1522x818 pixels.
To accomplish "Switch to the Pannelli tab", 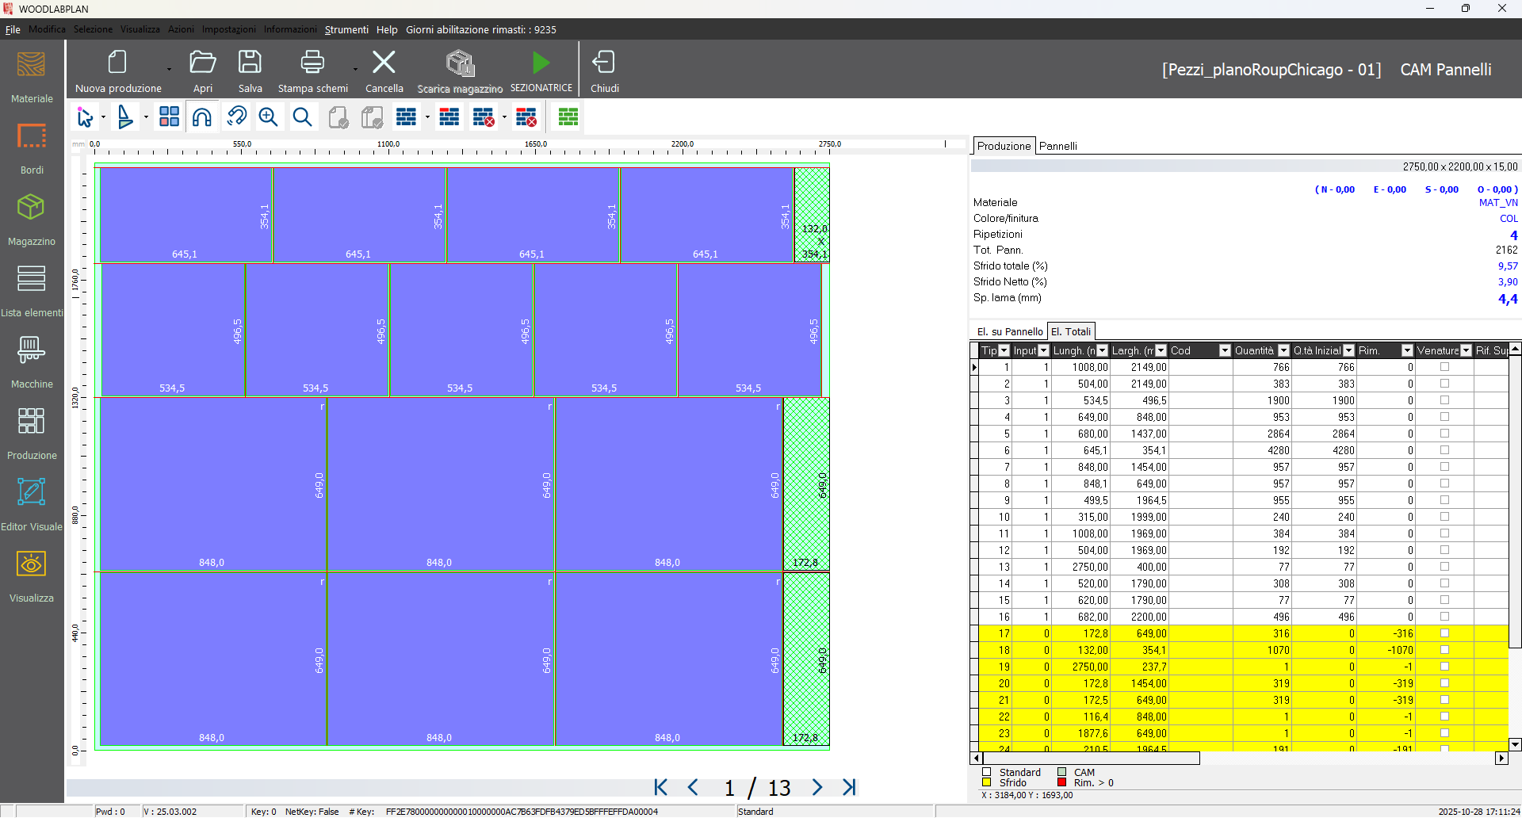I will pos(1059,146).
